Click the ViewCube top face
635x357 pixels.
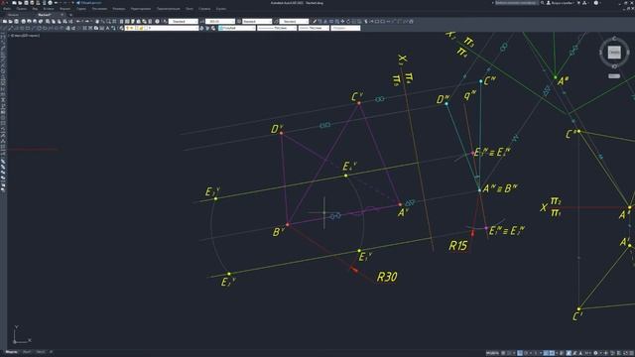coord(614,53)
